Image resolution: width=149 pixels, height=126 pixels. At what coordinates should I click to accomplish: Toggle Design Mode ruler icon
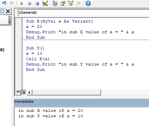pyautogui.click(x=45, y=3)
